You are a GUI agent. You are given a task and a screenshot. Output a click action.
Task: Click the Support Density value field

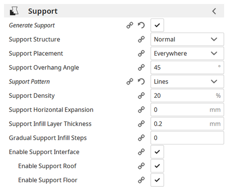coord(187,95)
